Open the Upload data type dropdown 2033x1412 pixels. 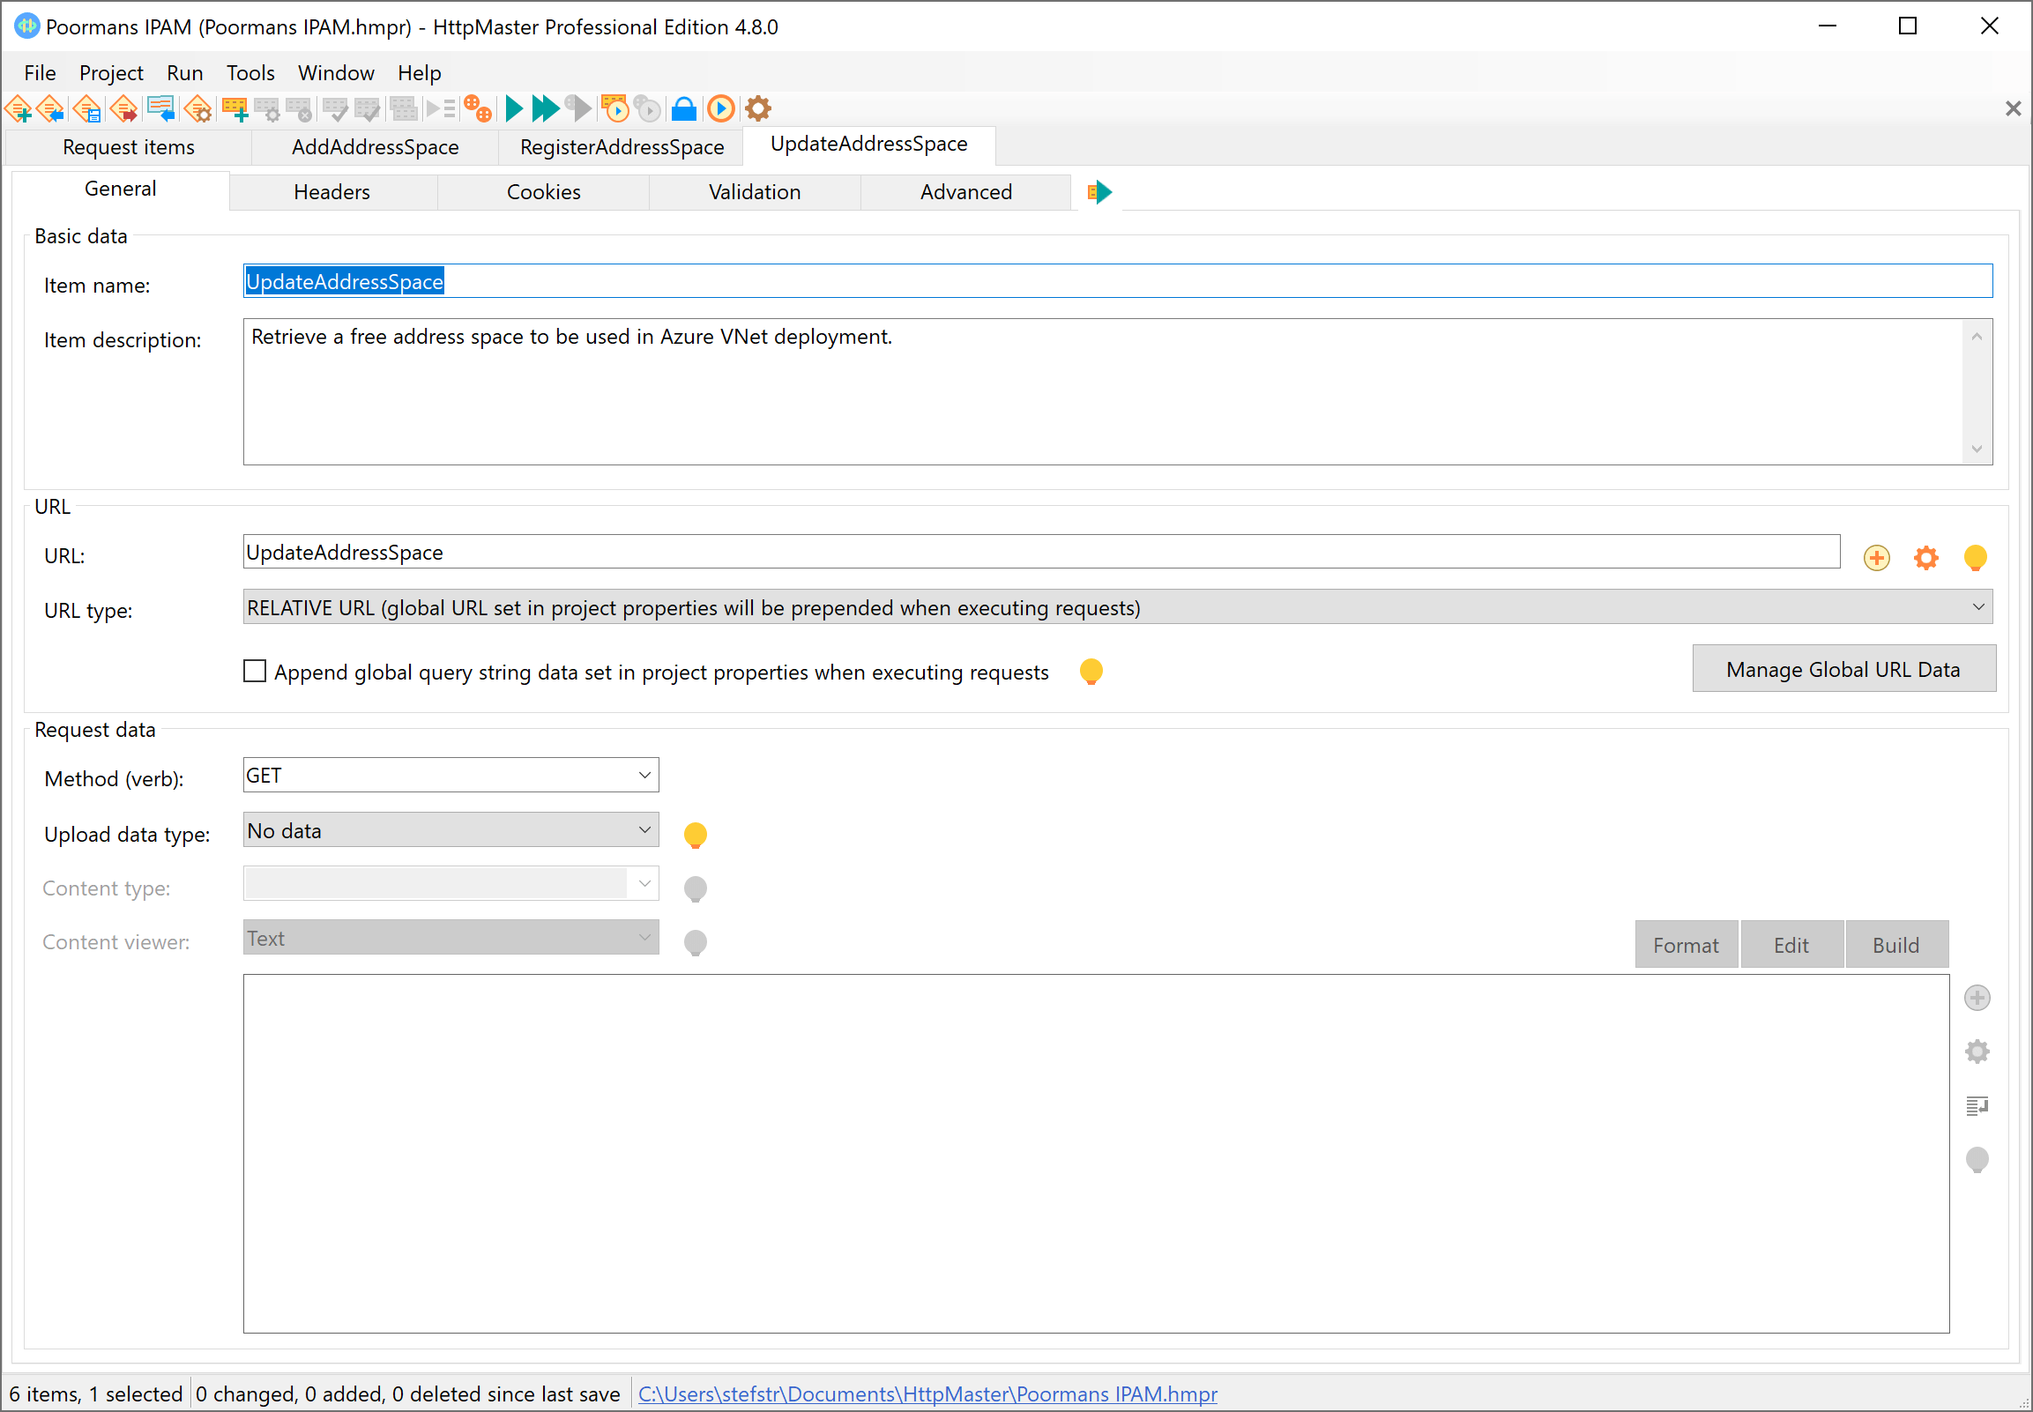[x=451, y=831]
